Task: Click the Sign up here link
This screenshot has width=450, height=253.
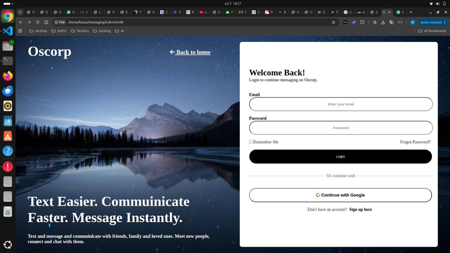Action: point(360,210)
